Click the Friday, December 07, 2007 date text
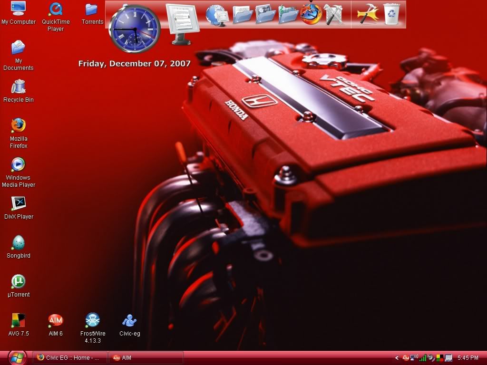This screenshot has height=365, width=487. tap(134, 64)
